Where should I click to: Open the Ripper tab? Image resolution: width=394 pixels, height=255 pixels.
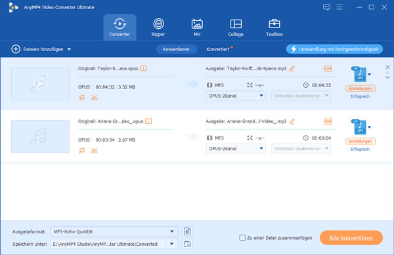pos(158,28)
